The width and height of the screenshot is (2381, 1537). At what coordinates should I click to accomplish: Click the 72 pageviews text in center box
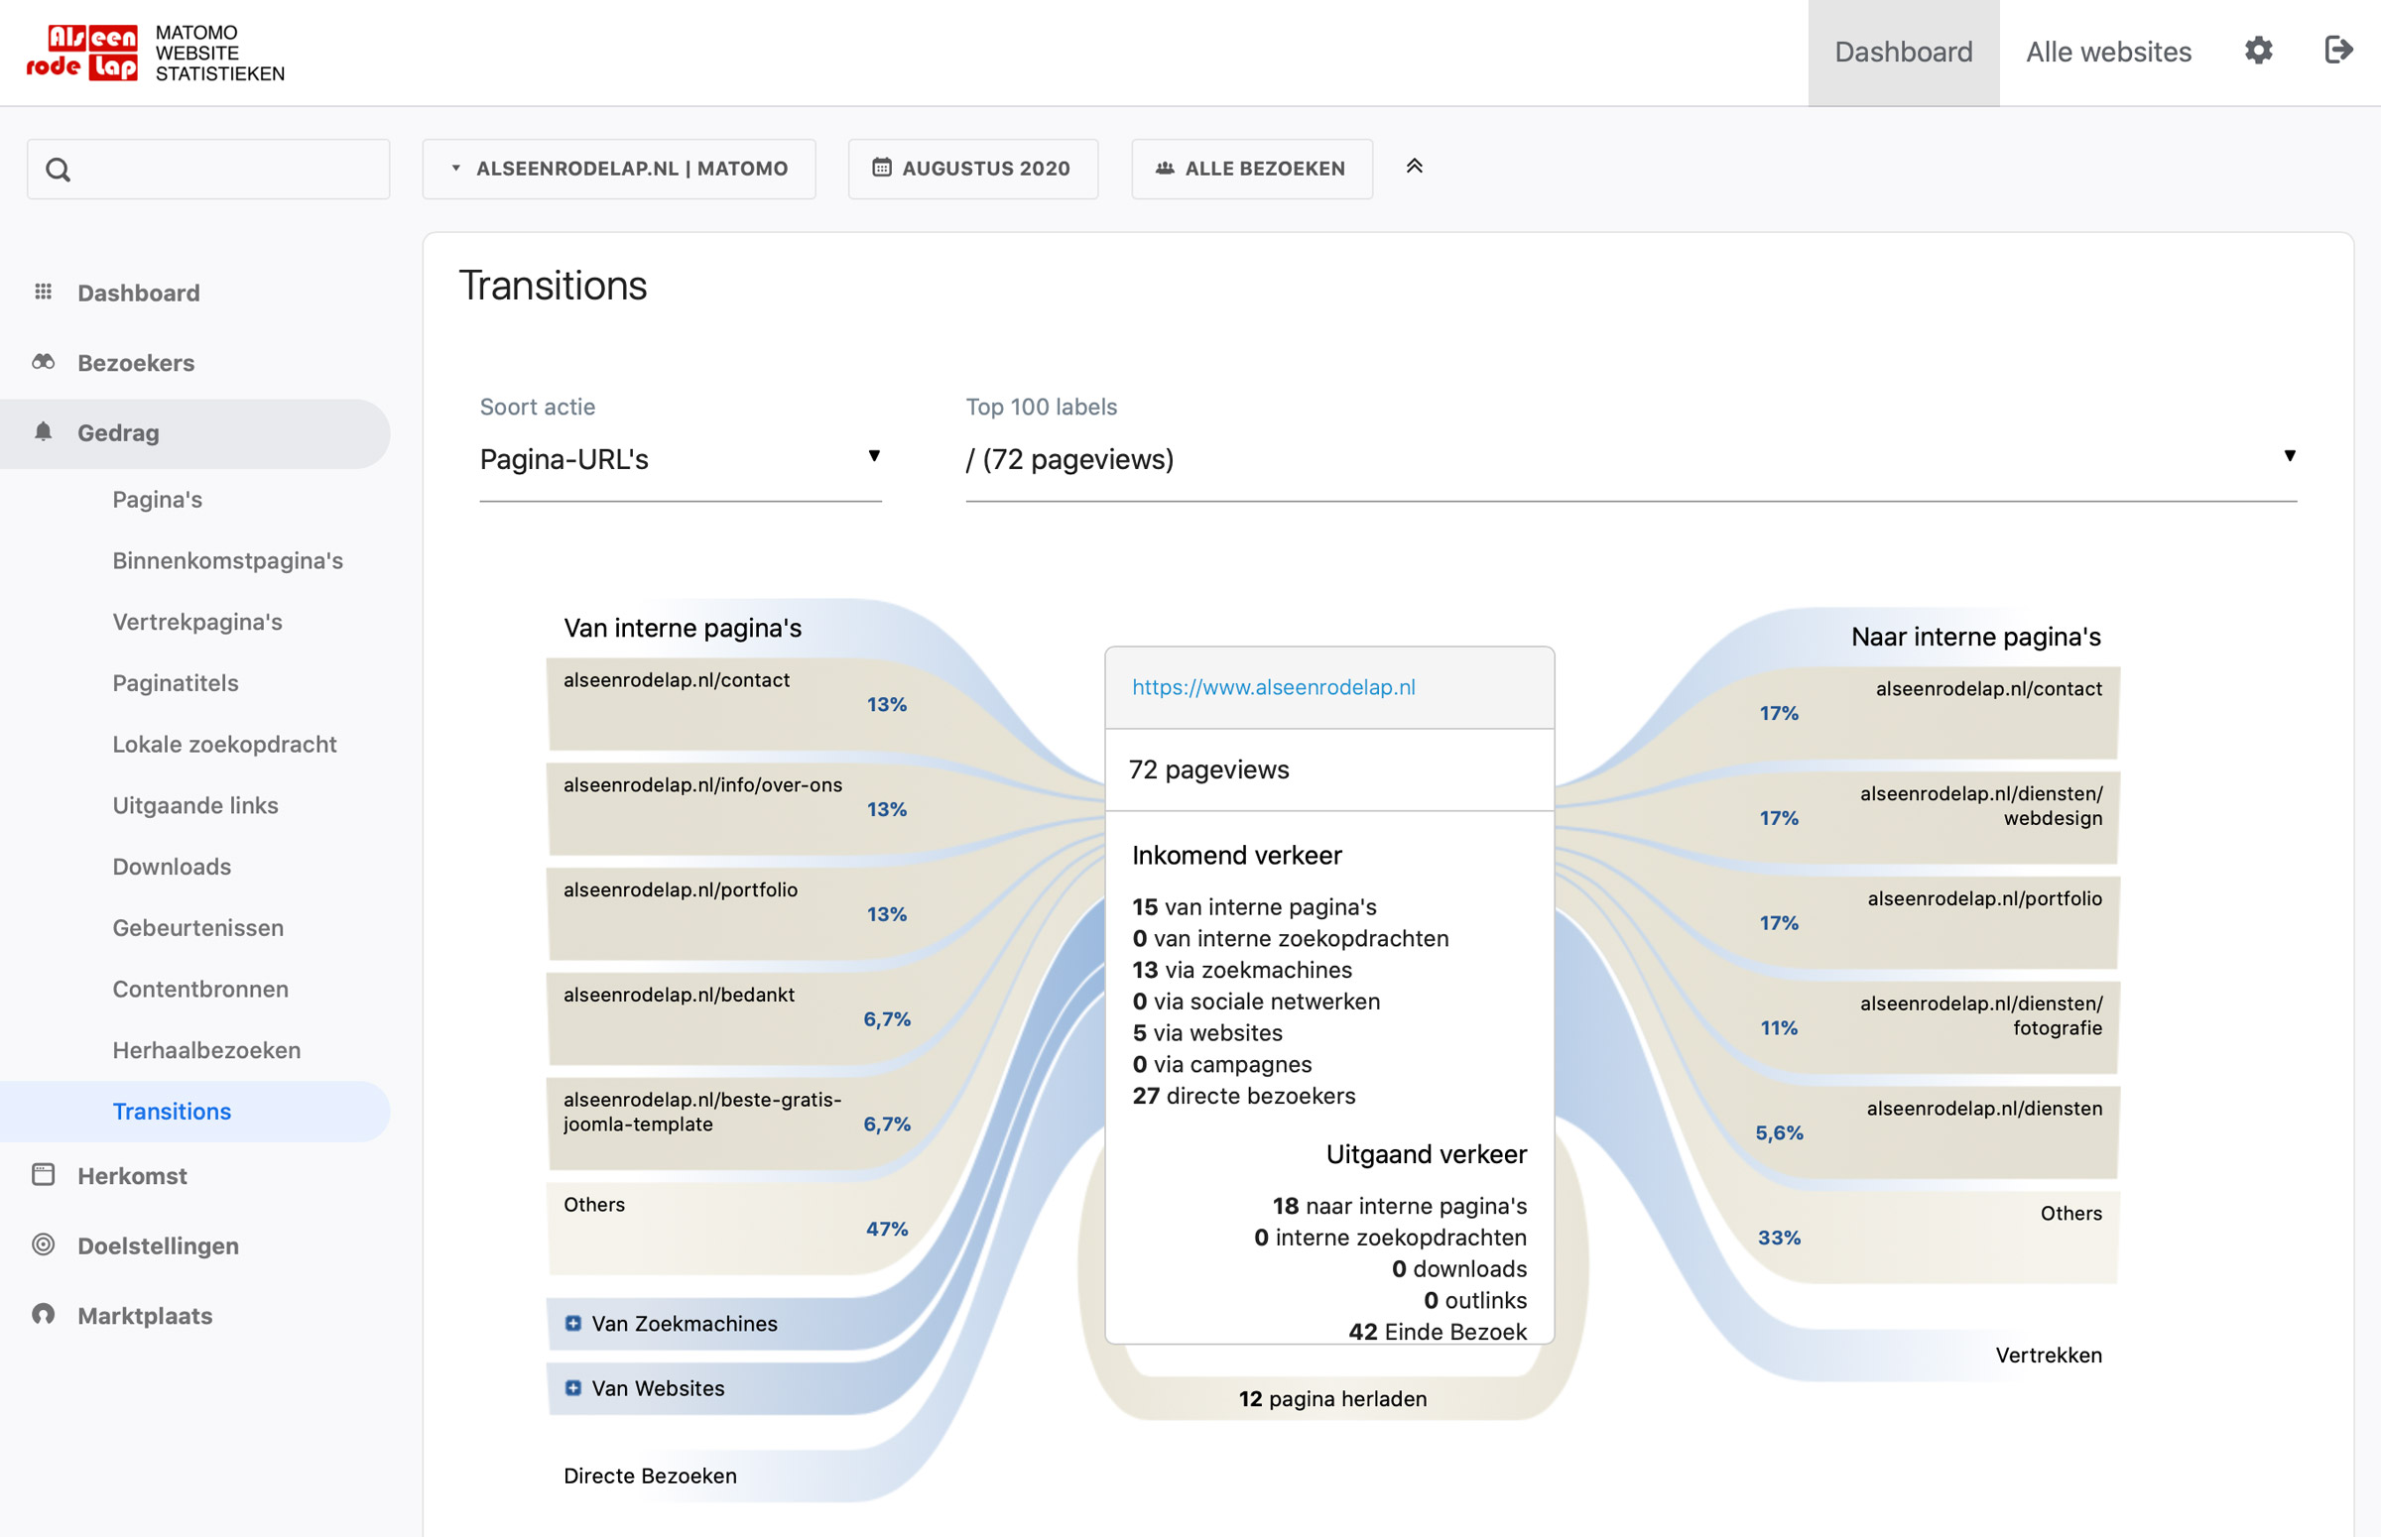pos(1208,769)
